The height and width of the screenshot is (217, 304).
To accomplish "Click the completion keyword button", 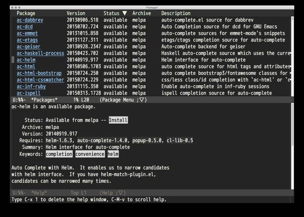I will pyautogui.click(x=59, y=154).
